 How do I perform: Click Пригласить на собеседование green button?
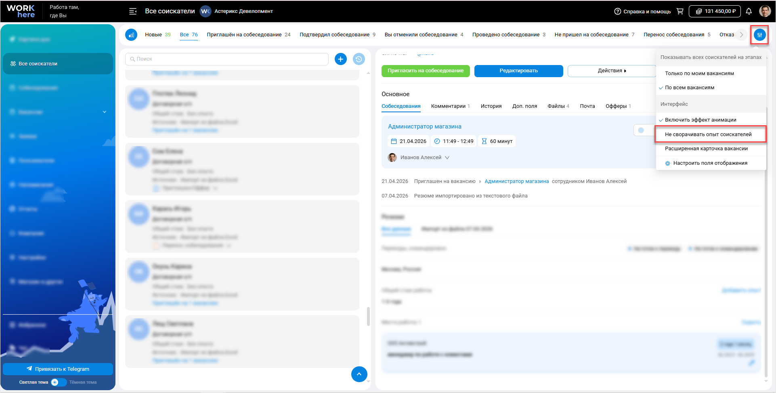point(426,71)
